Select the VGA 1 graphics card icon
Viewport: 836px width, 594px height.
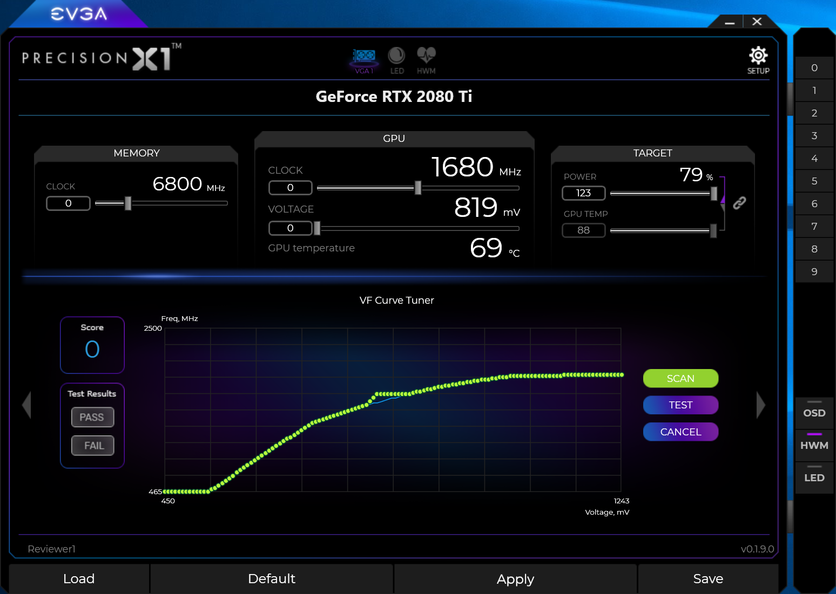point(364,60)
